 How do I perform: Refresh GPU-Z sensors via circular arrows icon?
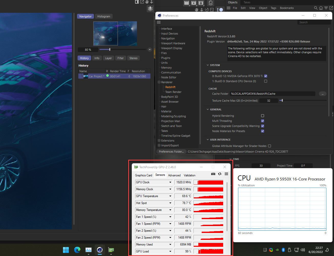tap(220, 174)
